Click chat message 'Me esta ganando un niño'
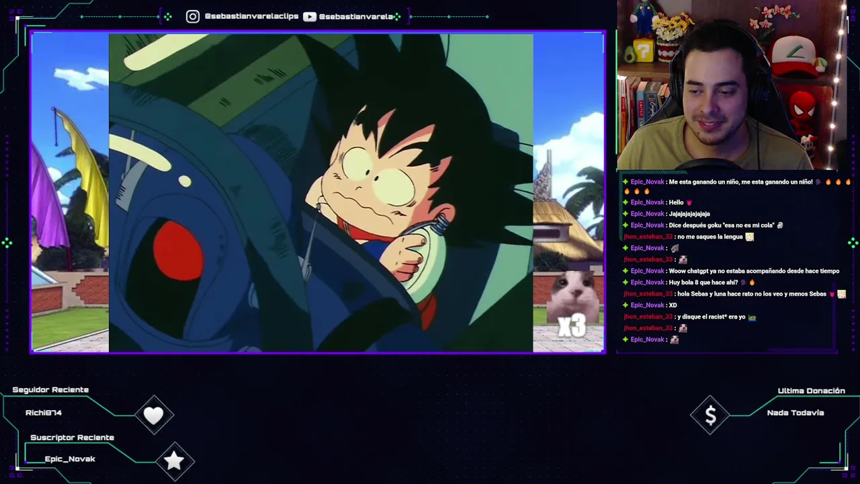Image resolution: width=860 pixels, height=484 pixels. (737, 186)
